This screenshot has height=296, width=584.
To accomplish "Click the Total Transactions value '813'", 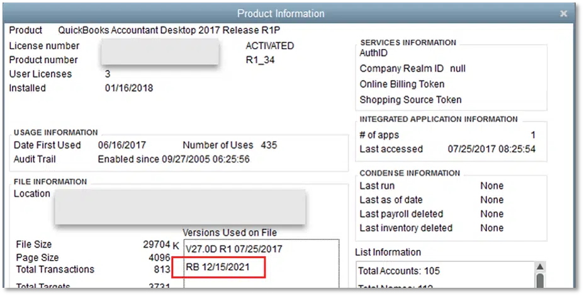I will [x=162, y=269].
